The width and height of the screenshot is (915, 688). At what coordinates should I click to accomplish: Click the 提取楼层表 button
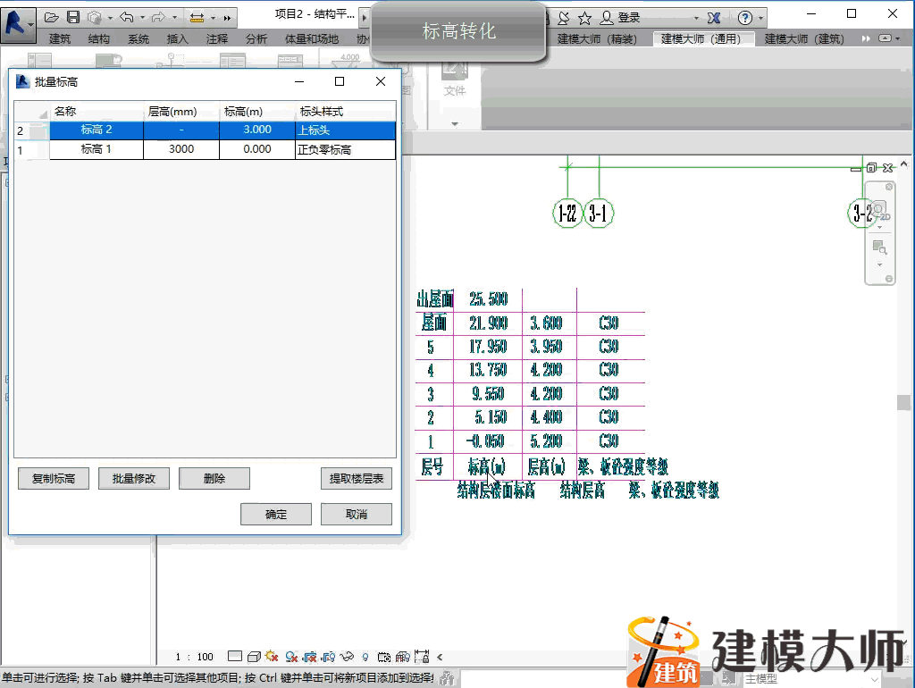coord(356,479)
